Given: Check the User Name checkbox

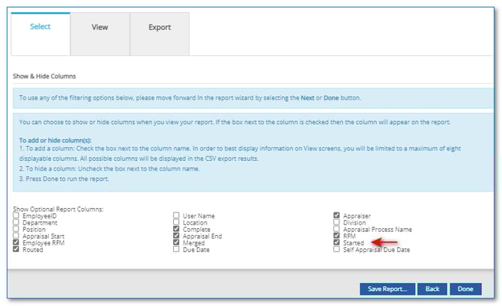Looking at the screenshot, I should (177, 215).
